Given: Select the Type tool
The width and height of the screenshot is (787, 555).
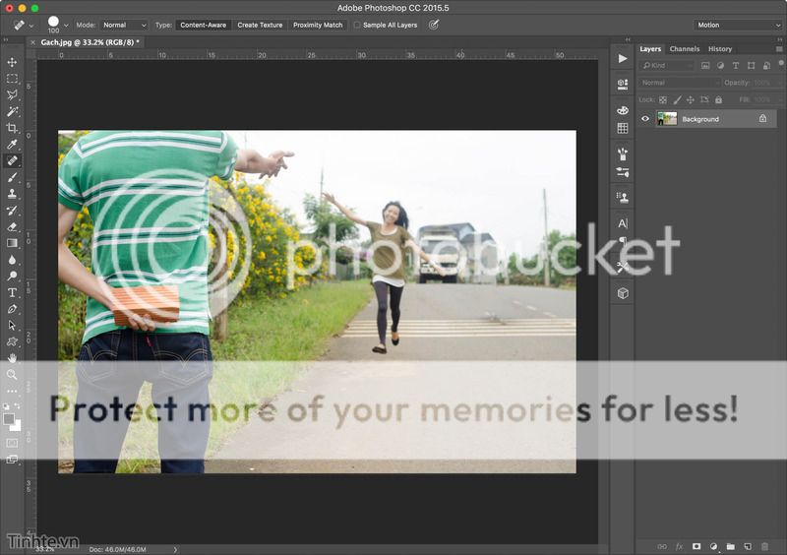Looking at the screenshot, I should 12,292.
